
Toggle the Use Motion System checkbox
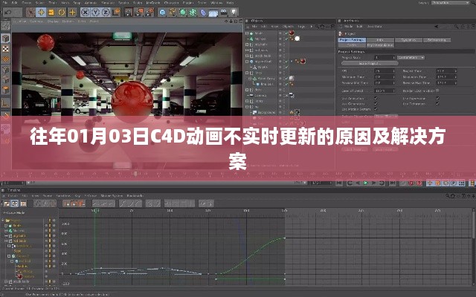pyautogui.click(x=376, y=109)
